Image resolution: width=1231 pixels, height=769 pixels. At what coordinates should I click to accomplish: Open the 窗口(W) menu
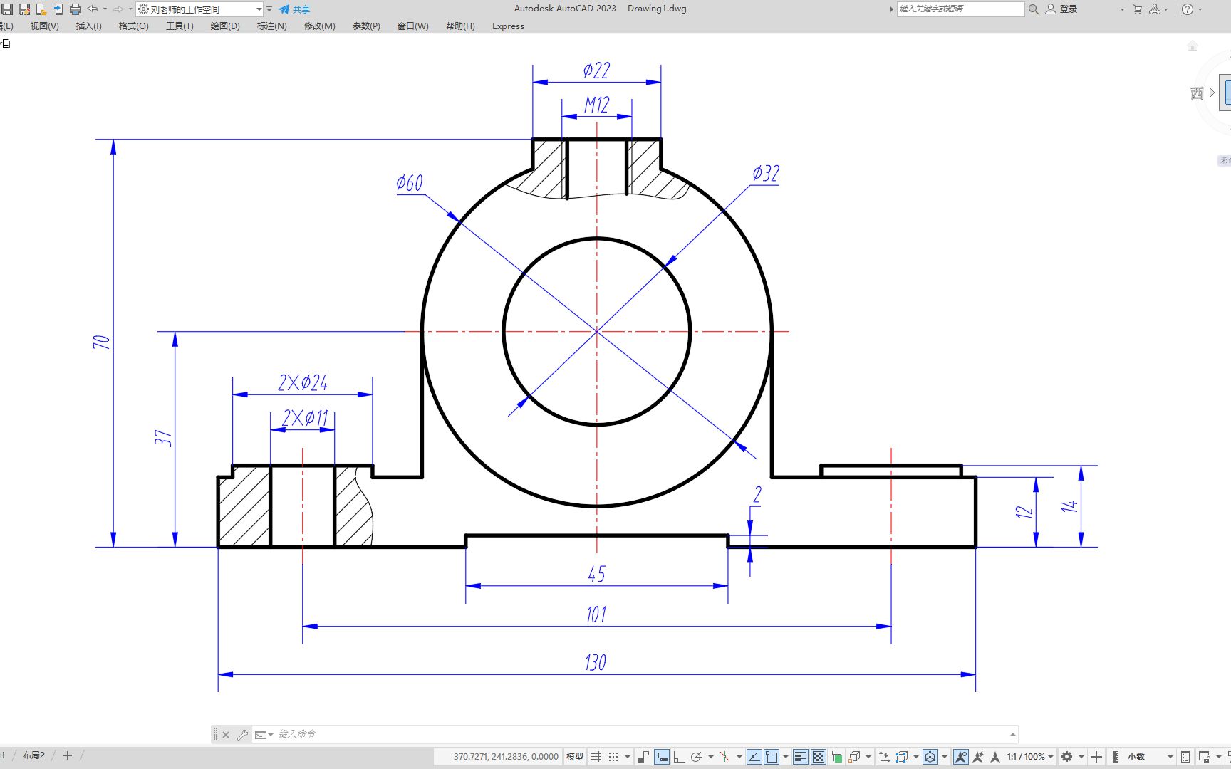[x=413, y=26]
